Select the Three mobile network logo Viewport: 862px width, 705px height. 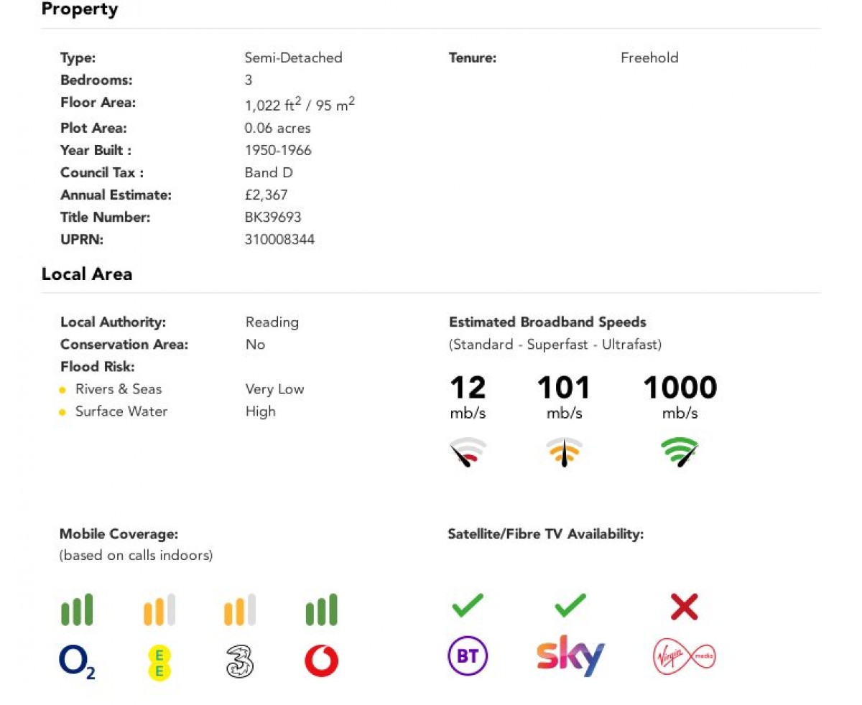click(x=240, y=662)
